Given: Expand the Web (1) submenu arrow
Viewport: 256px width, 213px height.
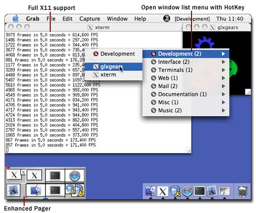Looking at the screenshot, I should click(x=224, y=78).
